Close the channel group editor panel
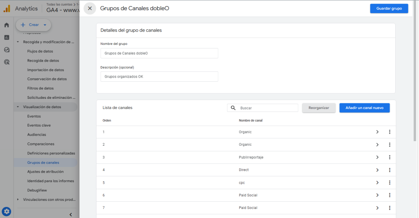Image resolution: width=419 pixels, height=218 pixels. (x=90, y=8)
